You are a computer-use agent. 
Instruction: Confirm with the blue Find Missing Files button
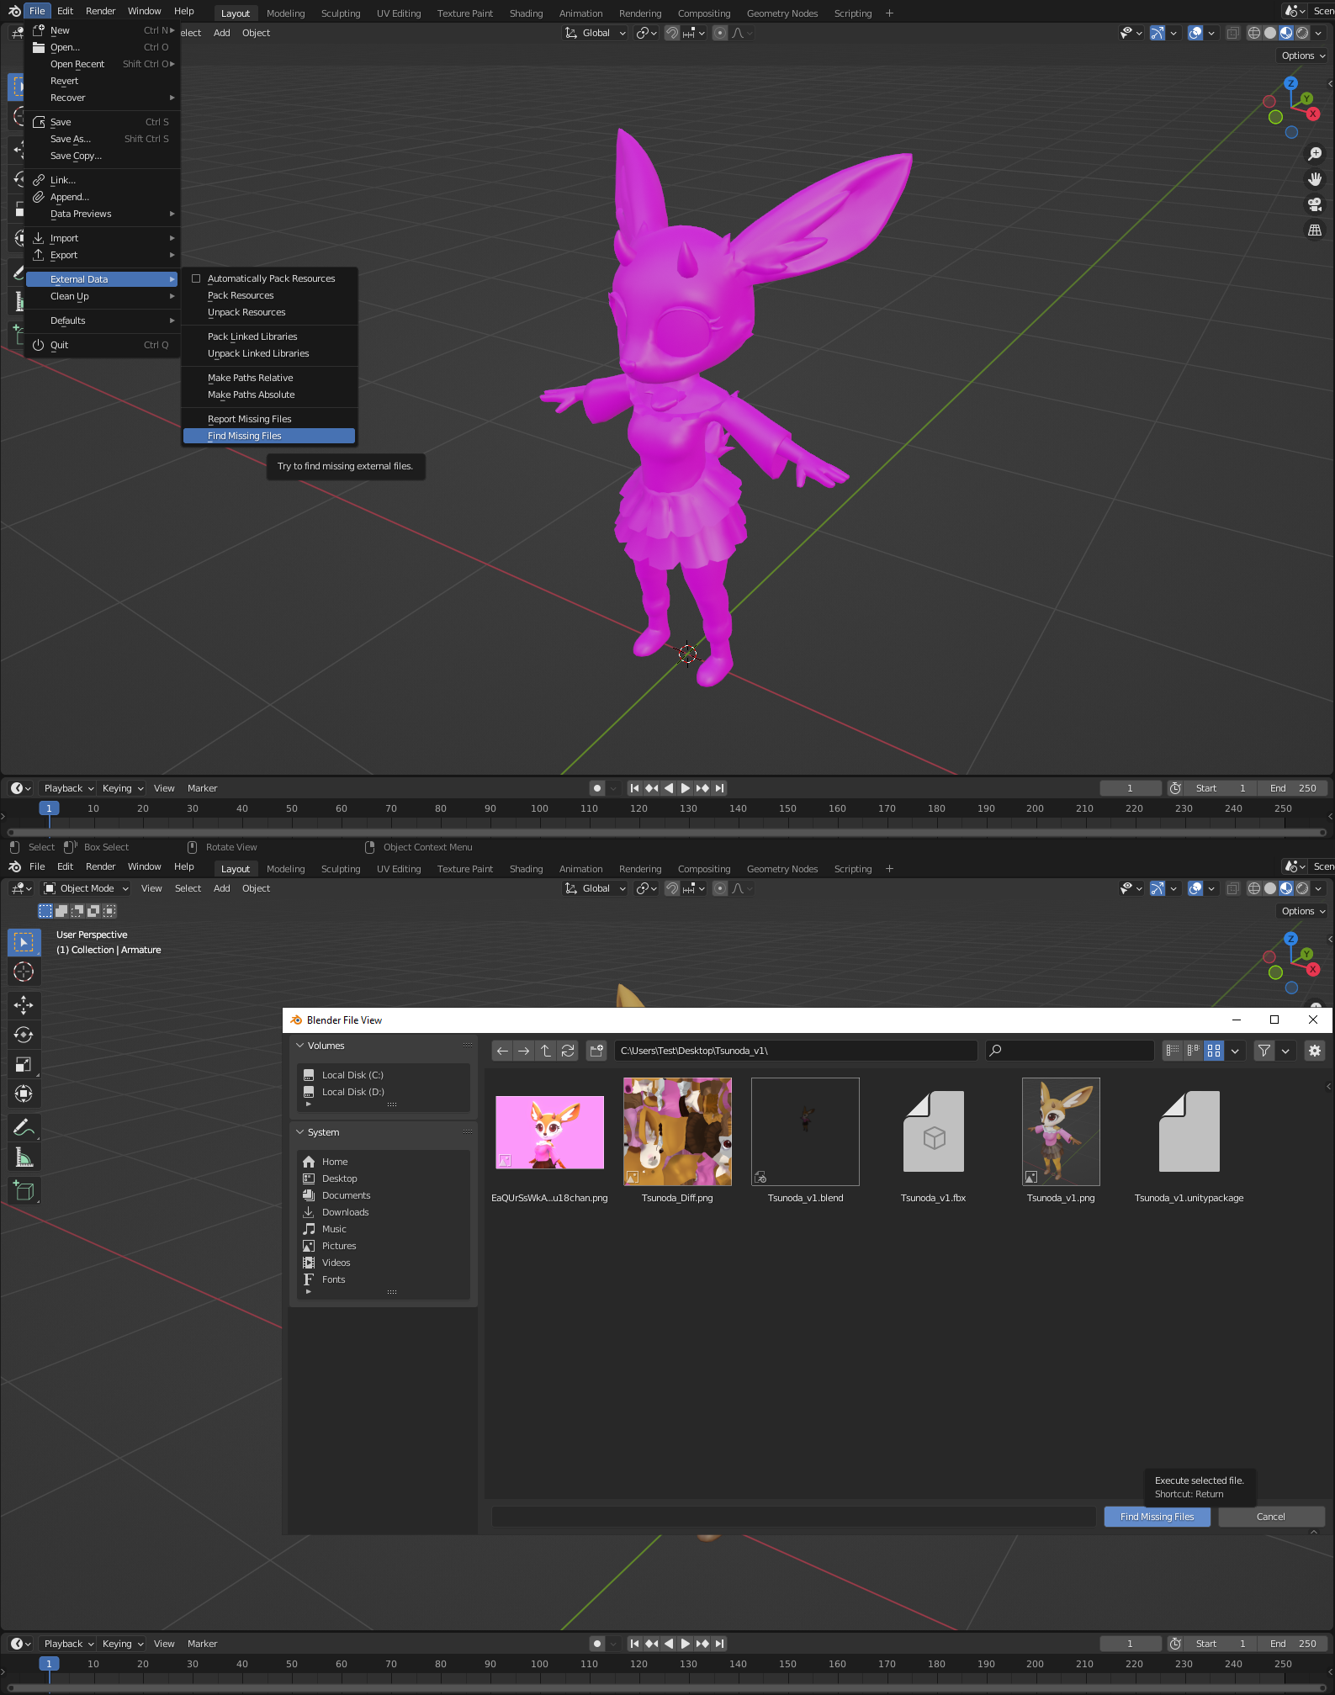coord(1157,1517)
